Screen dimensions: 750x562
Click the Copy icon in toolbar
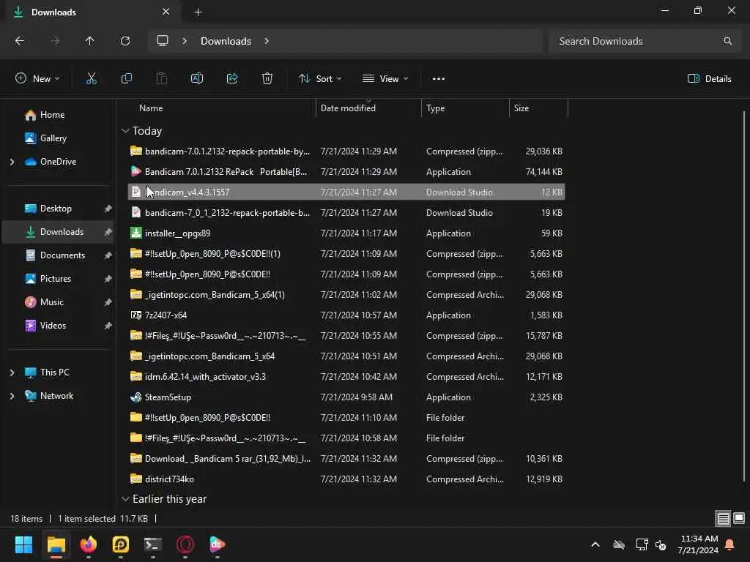tap(126, 79)
